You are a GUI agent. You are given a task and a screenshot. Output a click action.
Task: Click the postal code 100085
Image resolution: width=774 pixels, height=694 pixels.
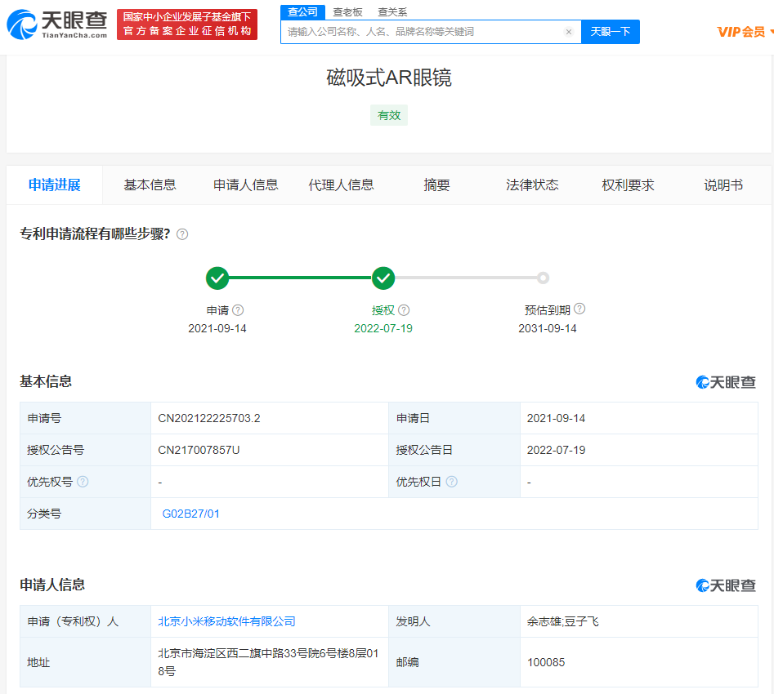(545, 662)
